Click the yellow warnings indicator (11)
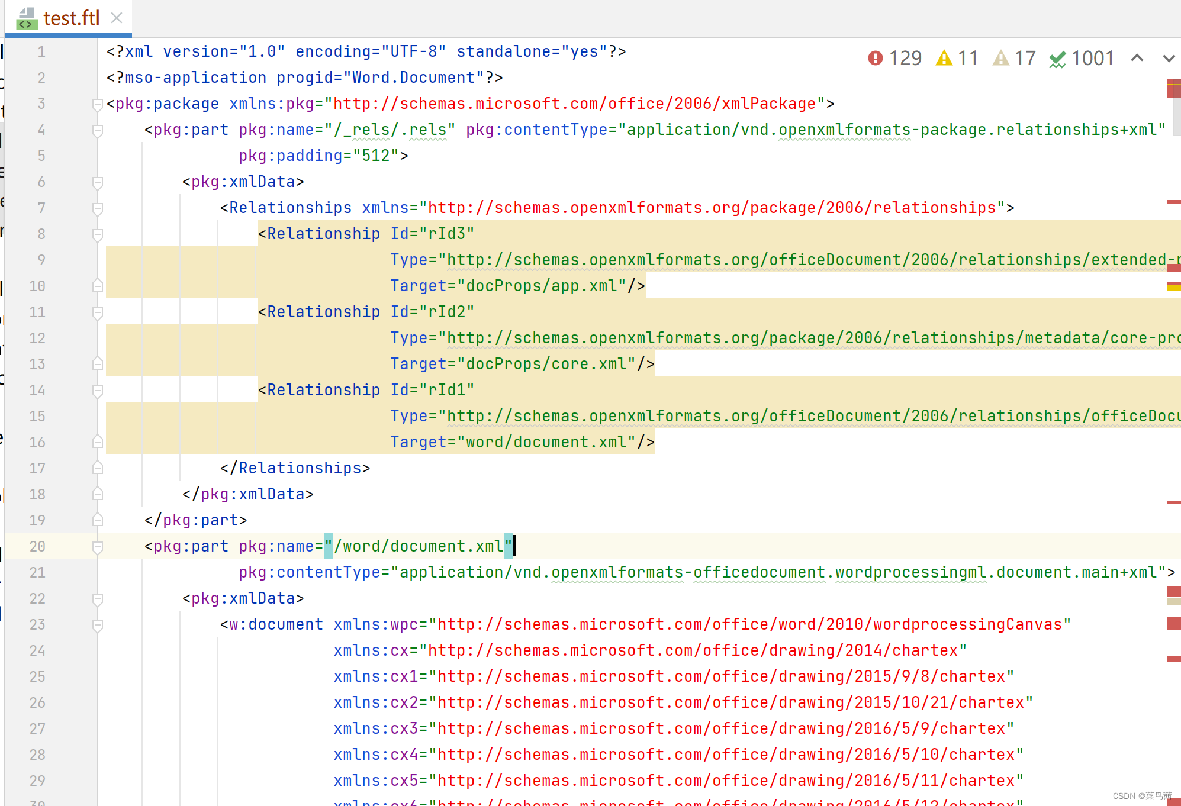Viewport: 1181px width, 806px height. click(944, 58)
